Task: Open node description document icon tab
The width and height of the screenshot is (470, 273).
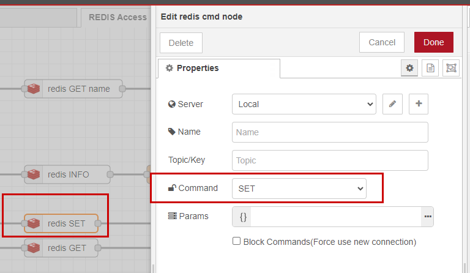Action: tap(430, 68)
